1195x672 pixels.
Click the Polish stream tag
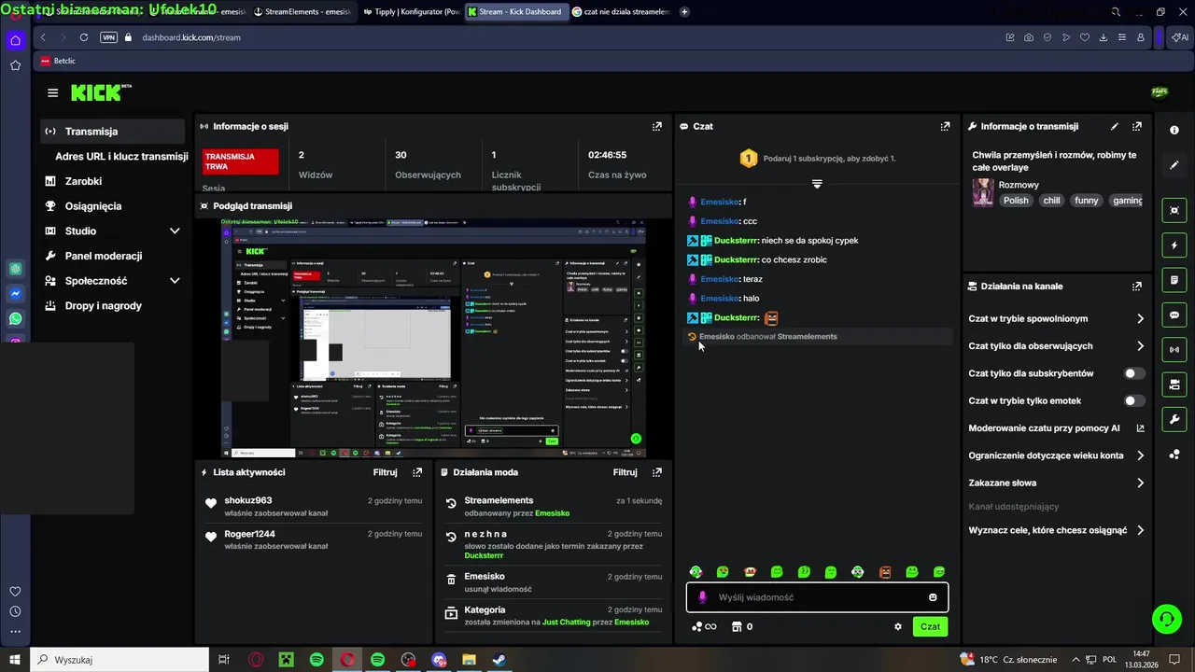[1016, 201]
